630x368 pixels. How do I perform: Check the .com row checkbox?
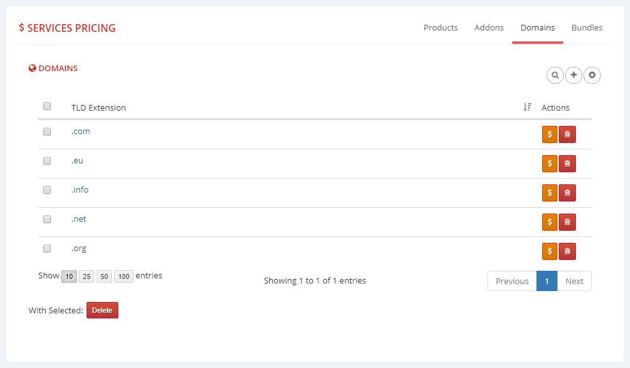tap(47, 132)
